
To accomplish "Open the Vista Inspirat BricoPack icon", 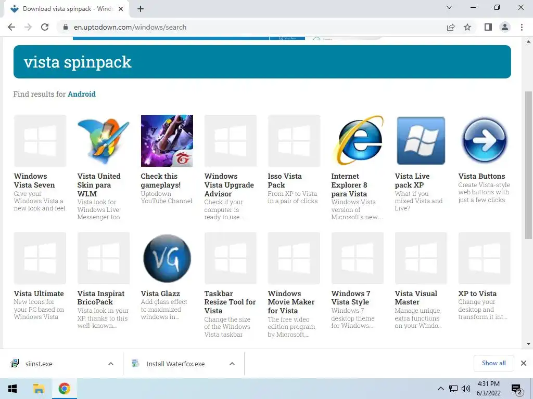I will [x=104, y=258].
